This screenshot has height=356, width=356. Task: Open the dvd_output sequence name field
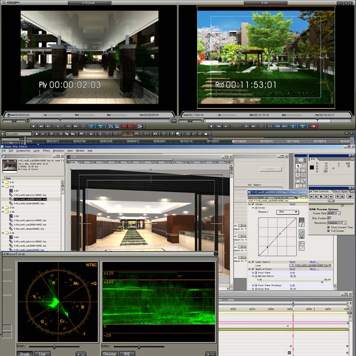(18, 134)
